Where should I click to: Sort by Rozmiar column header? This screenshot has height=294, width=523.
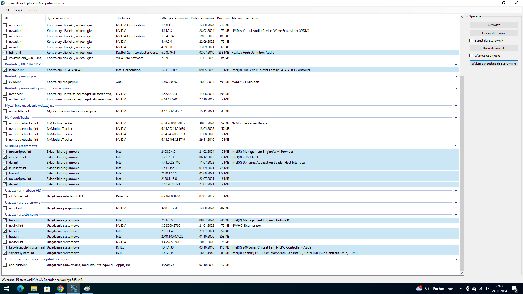[223, 18]
